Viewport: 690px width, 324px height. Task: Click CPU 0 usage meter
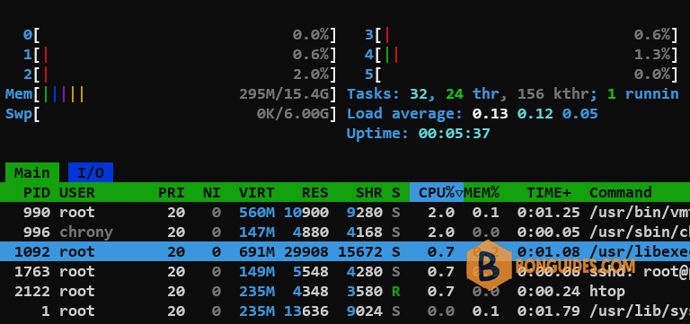[x=180, y=34]
